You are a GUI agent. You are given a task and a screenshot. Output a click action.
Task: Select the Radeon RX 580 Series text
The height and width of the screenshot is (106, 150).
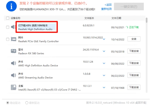[x=31, y=53]
